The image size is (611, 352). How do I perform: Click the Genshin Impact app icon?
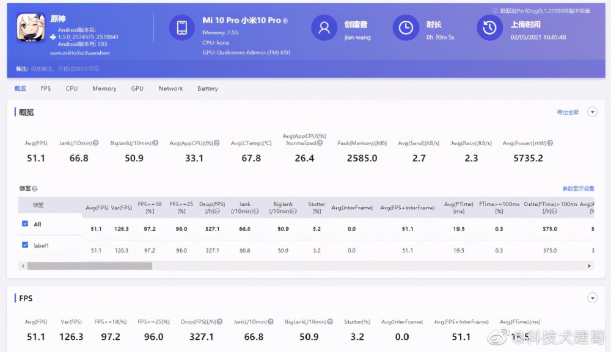click(x=31, y=27)
